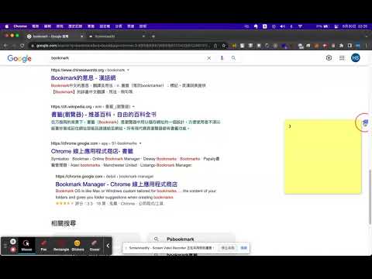Click the red record button in Screencastify toolbar

pyautogui.click(x=13, y=250)
